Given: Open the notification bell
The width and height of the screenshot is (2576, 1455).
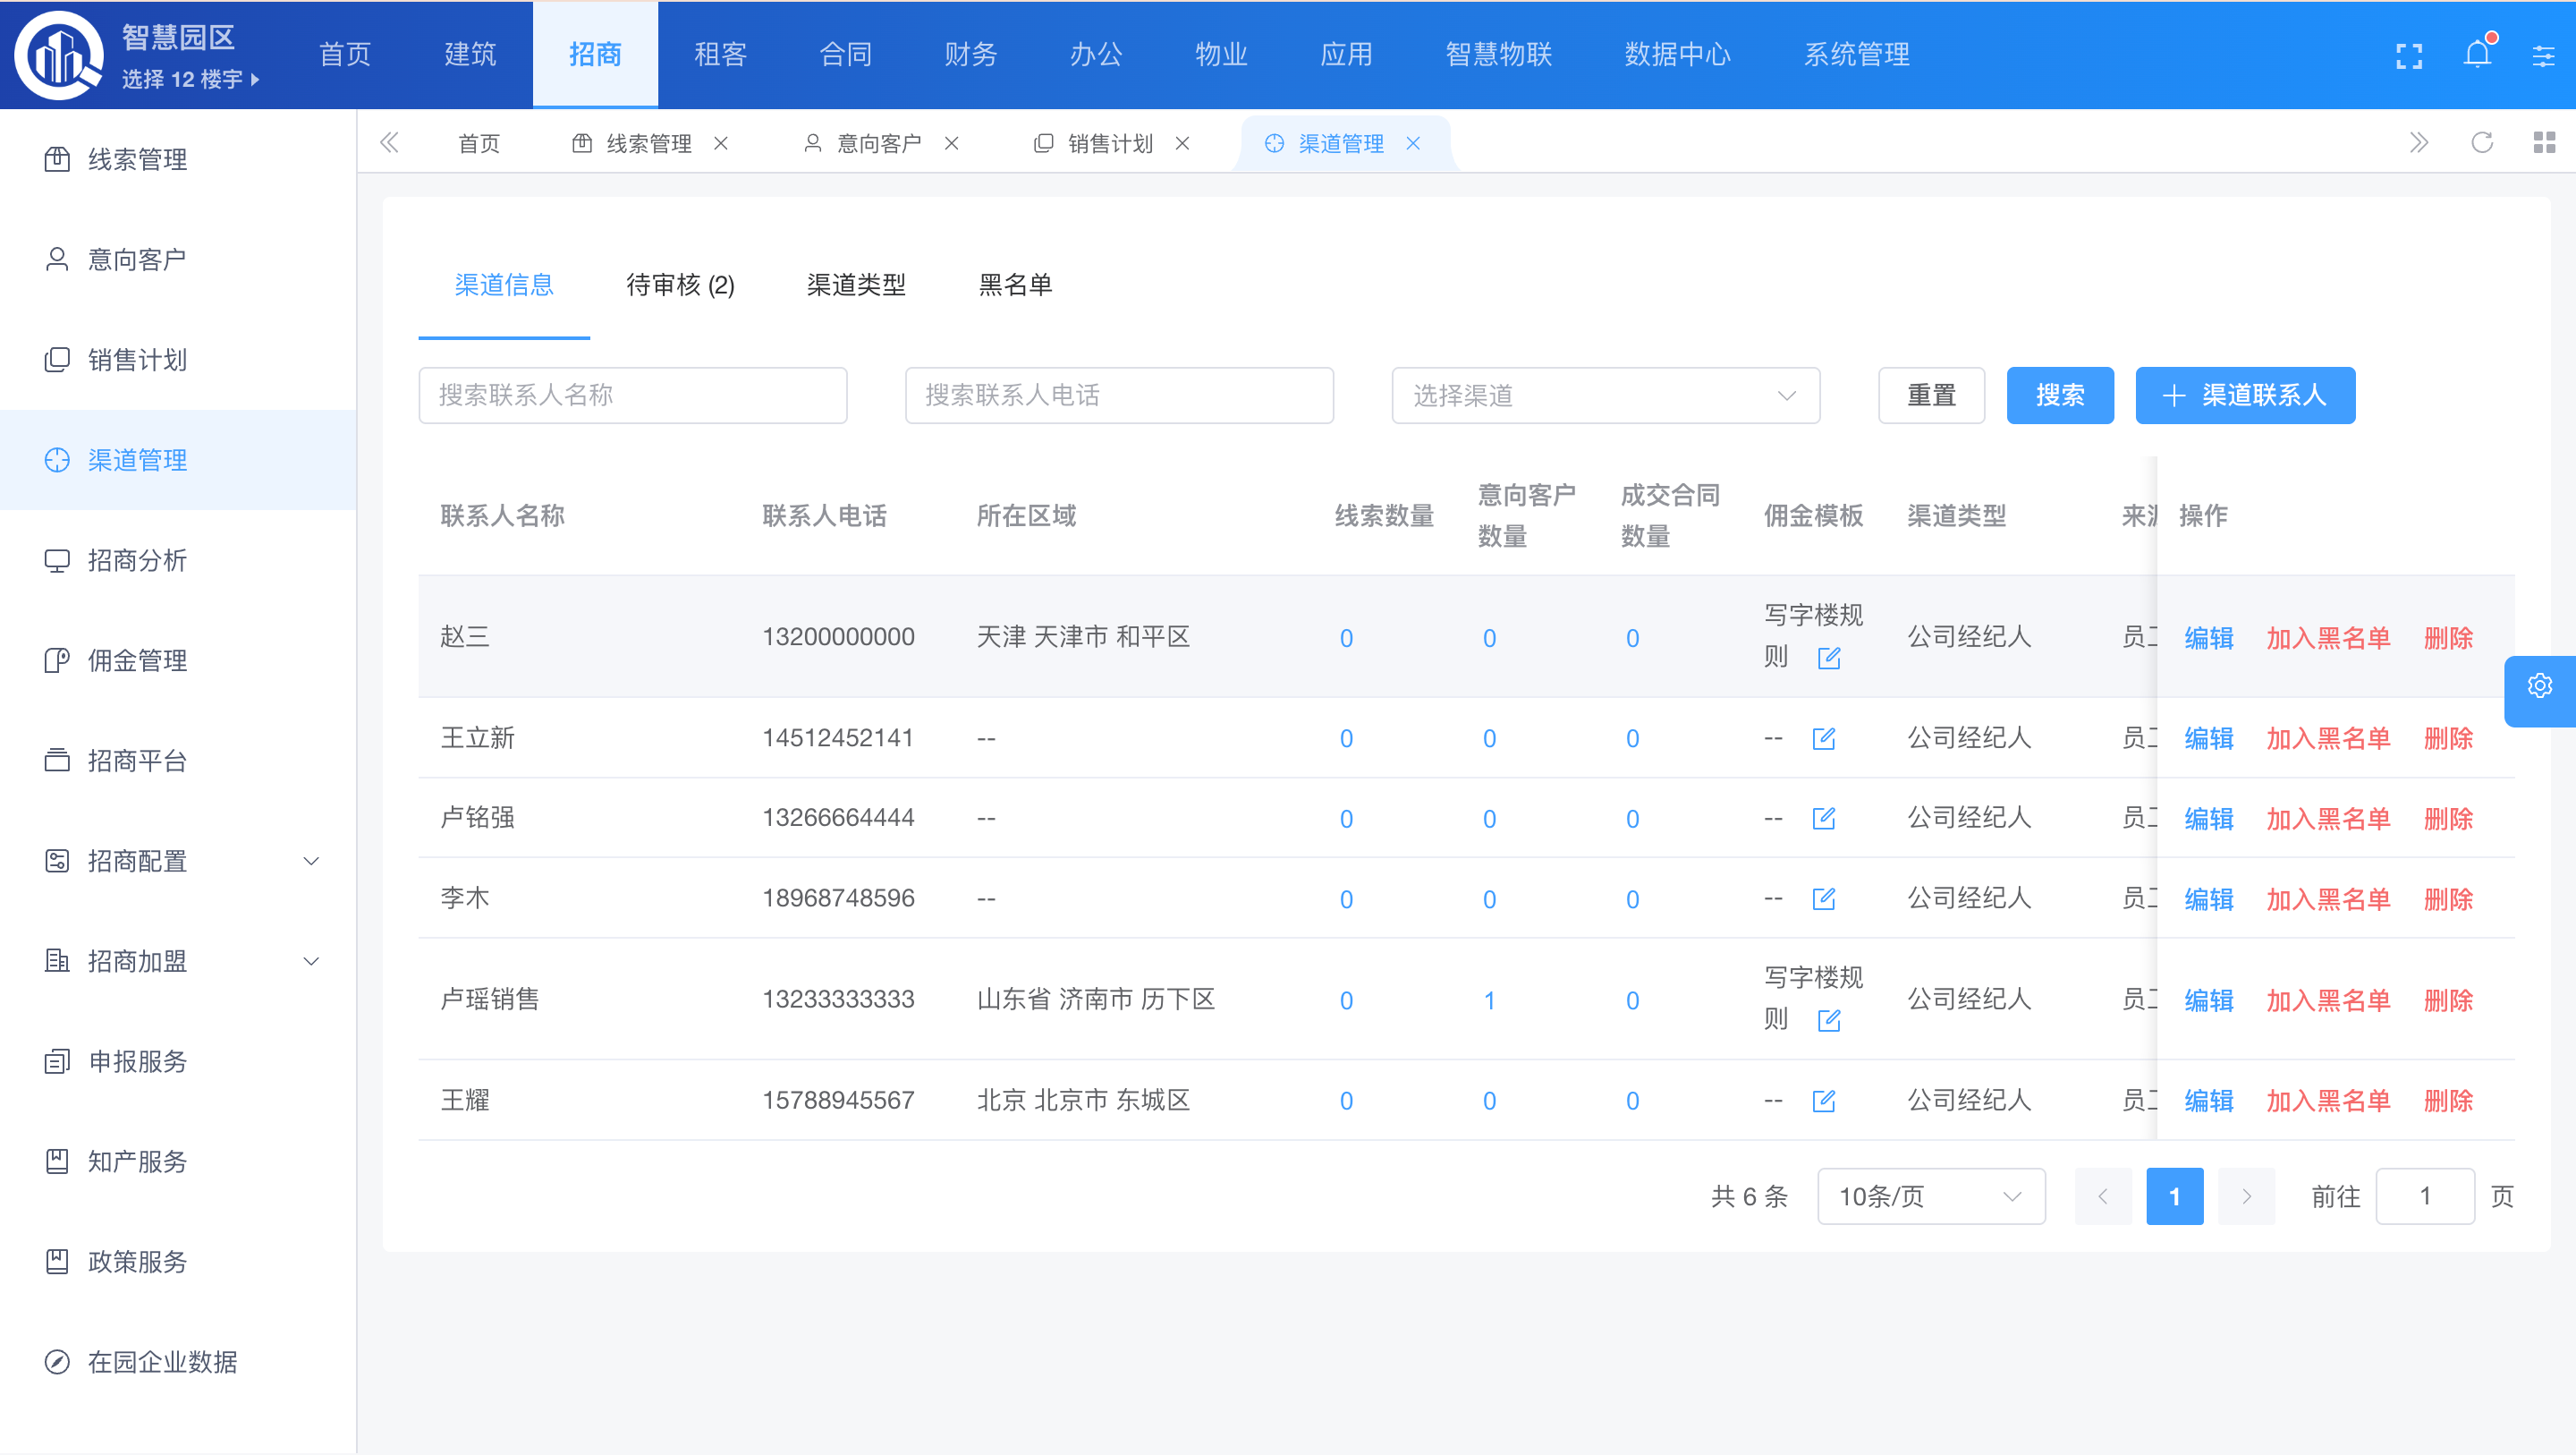Looking at the screenshot, I should click(x=2477, y=54).
